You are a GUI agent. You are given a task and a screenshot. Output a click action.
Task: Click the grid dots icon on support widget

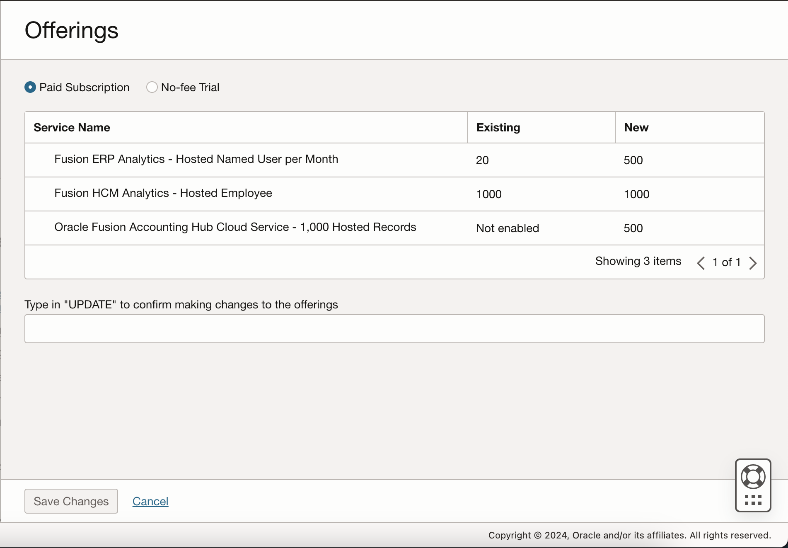(x=753, y=499)
